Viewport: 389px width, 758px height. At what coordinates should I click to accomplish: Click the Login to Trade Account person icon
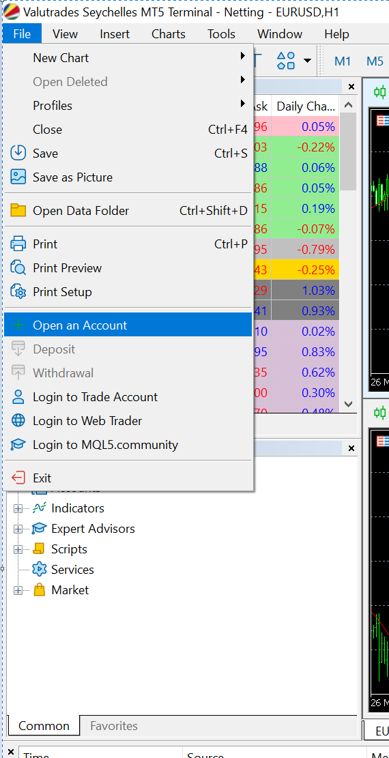point(18,397)
